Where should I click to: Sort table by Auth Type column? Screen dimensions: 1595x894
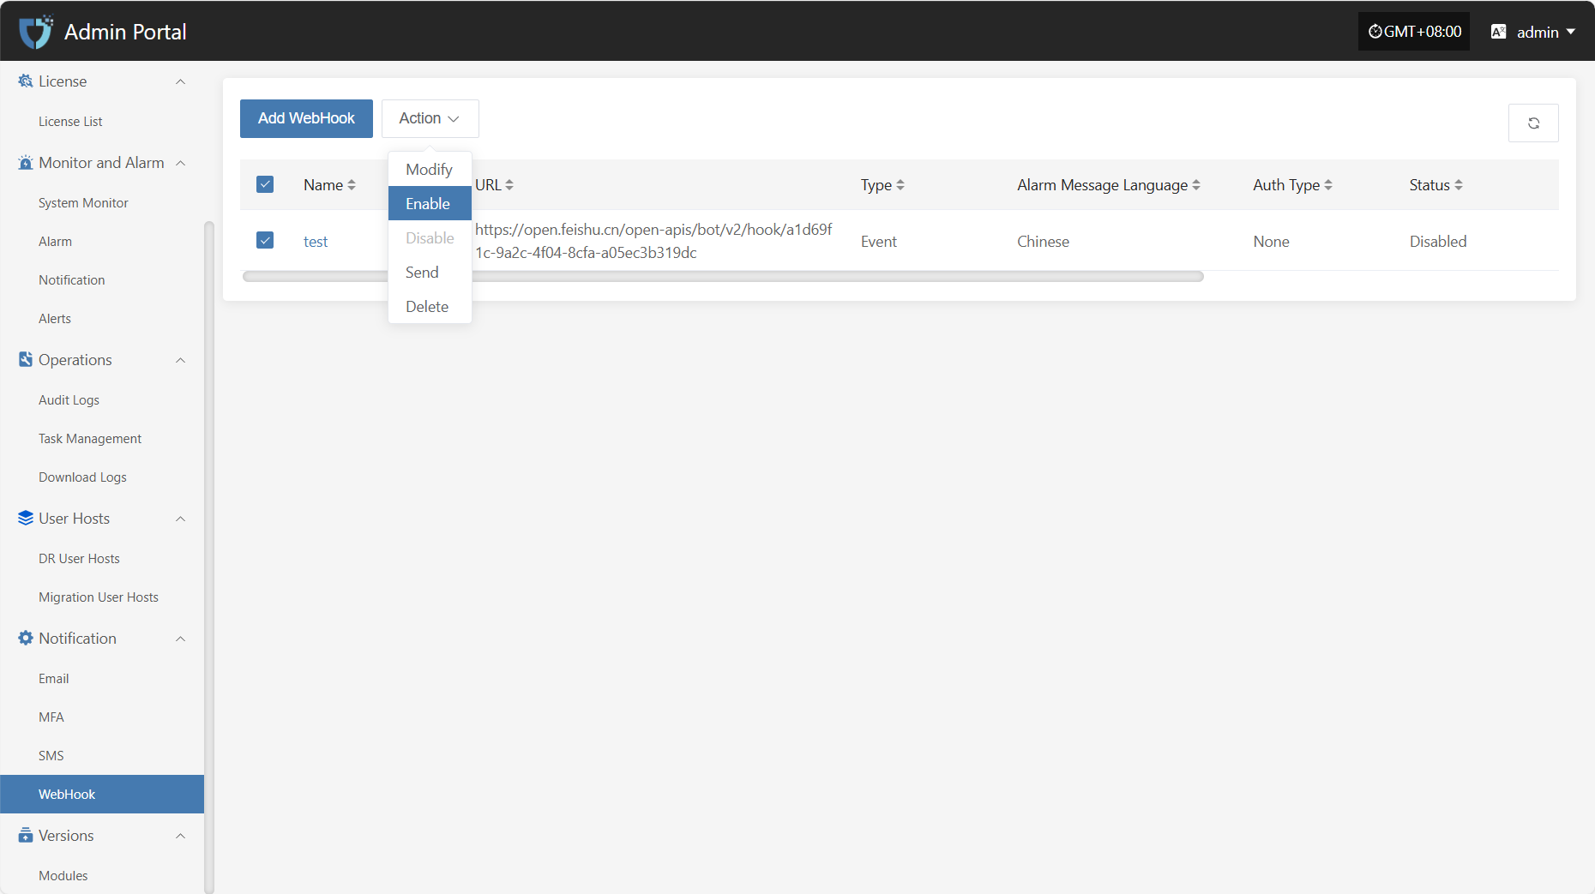1328,185
